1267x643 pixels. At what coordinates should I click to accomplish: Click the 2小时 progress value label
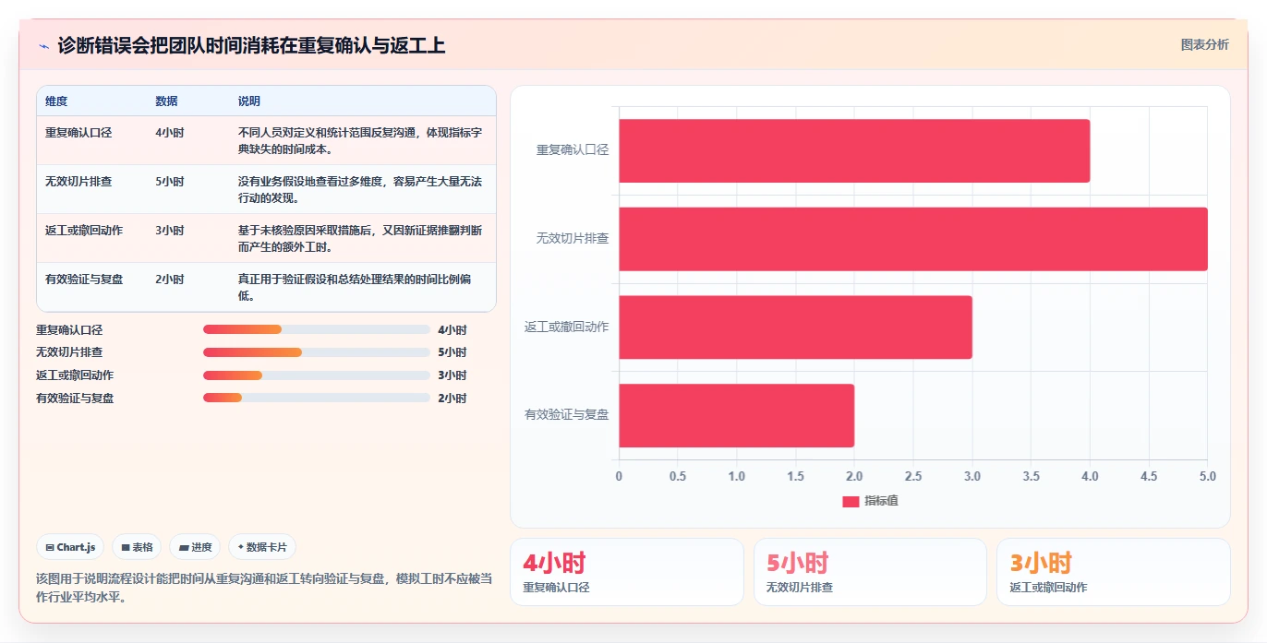(x=452, y=399)
